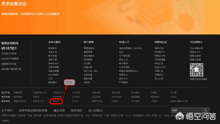Open the 加入阿里云 link

click(96, 110)
